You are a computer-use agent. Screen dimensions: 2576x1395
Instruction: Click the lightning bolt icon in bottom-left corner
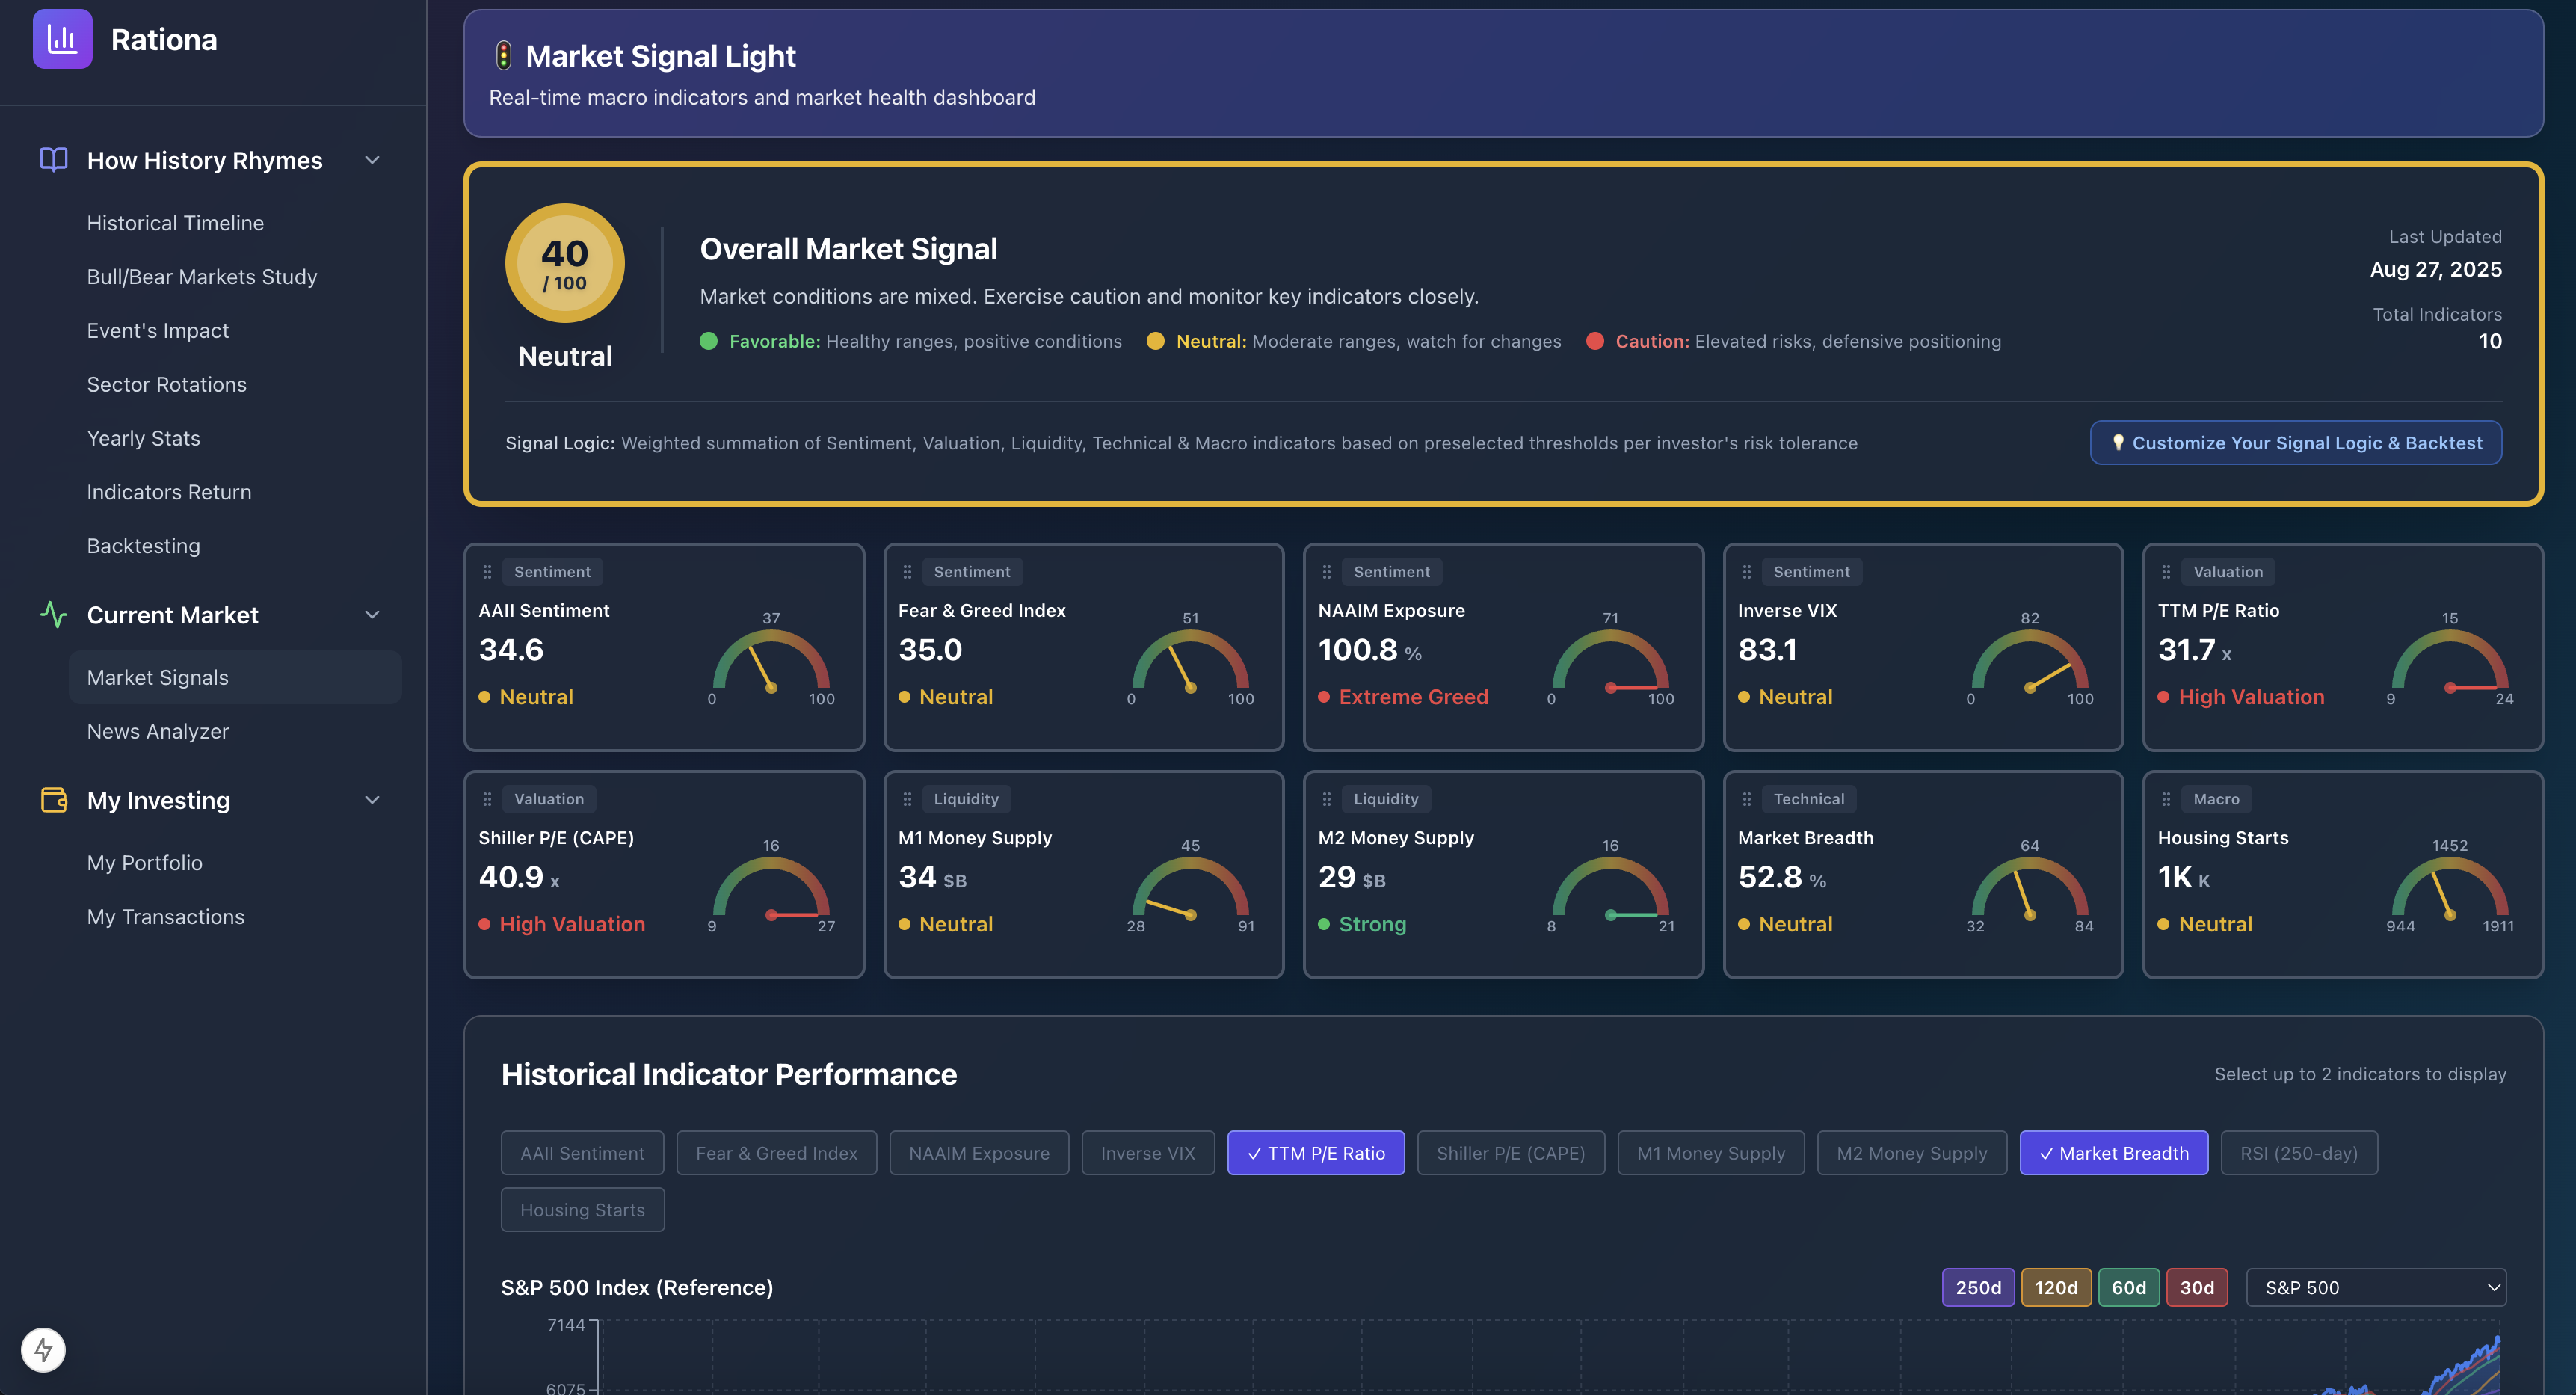tap(43, 1350)
